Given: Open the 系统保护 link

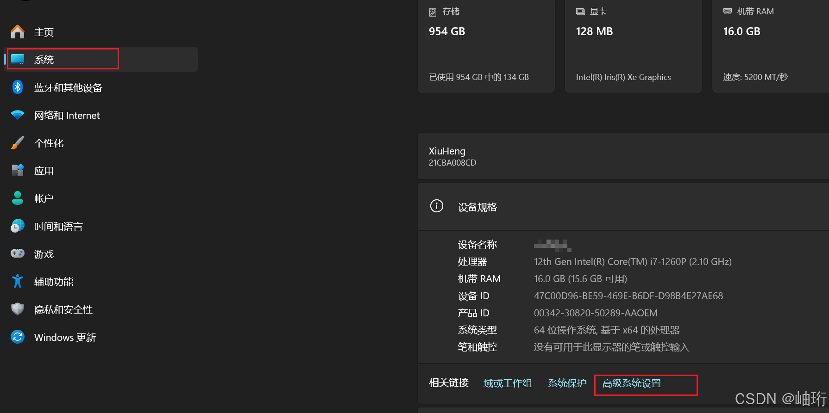Looking at the screenshot, I should [567, 383].
